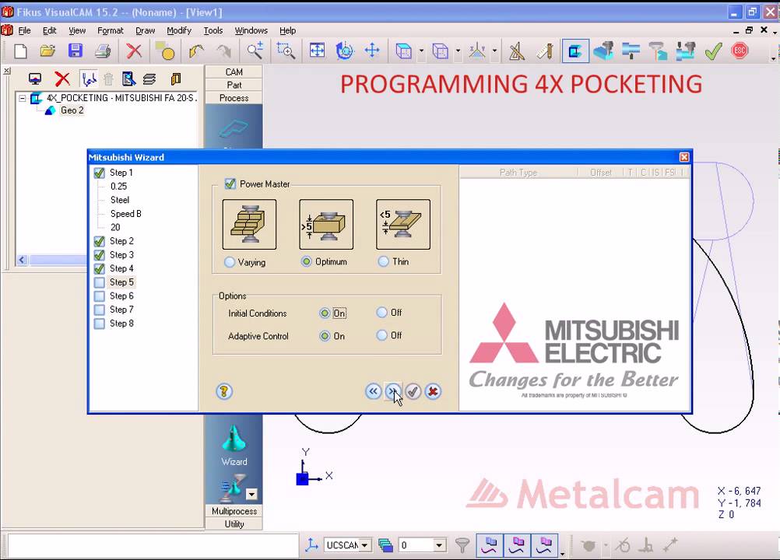Select Geo 2 in the process tree

point(72,110)
